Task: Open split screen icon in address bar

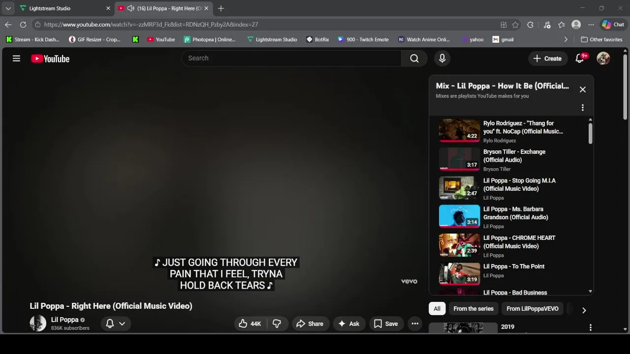Action: pyautogui.click(x=504, y=25)
